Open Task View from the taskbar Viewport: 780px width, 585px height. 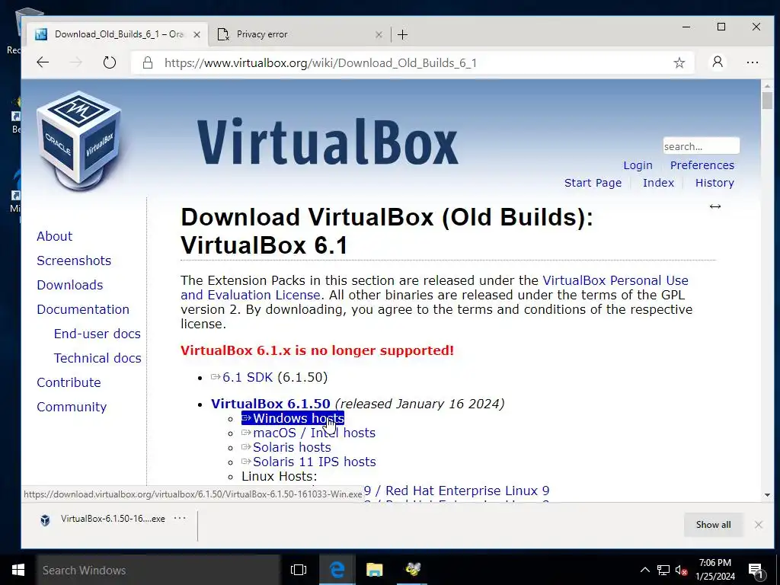pos(299,570)
